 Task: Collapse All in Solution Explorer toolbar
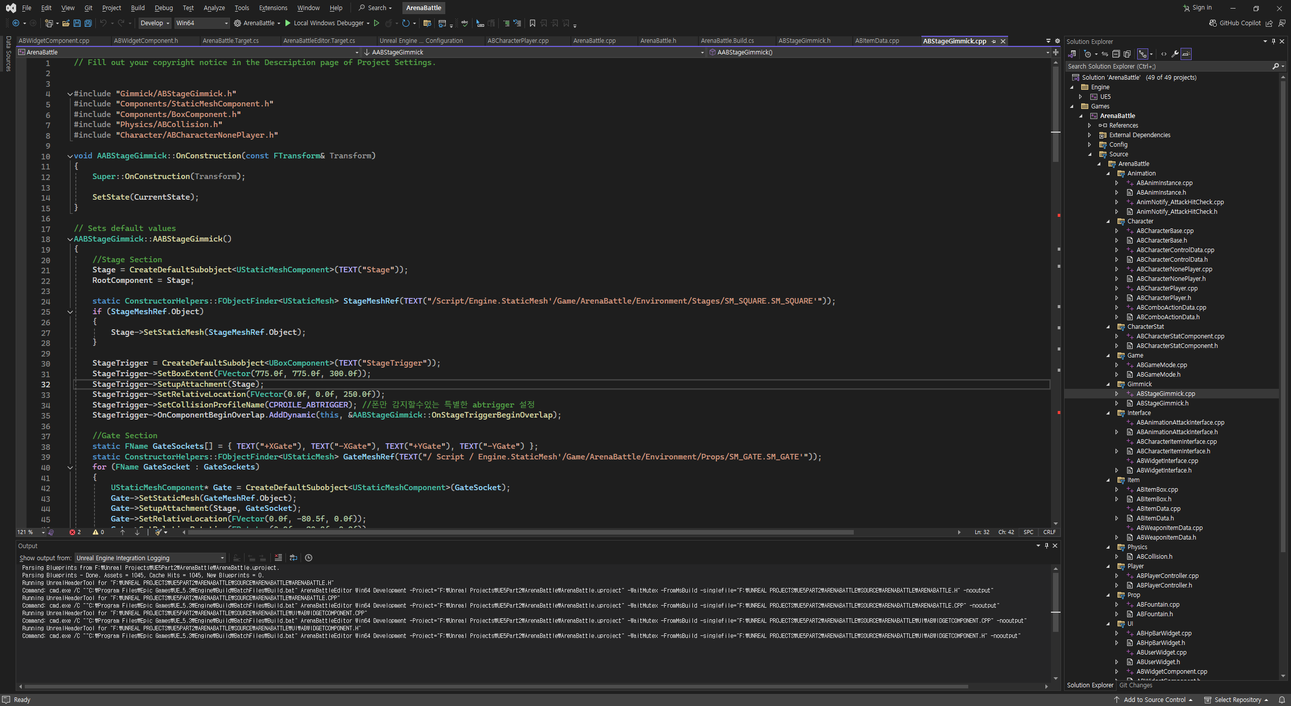(1116, 54)
